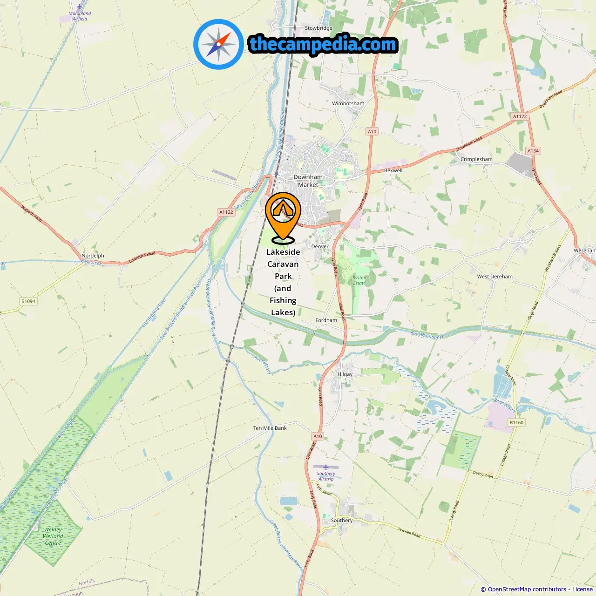Click the Downham Market town label
Screen dimensions: 596x596
308,181
